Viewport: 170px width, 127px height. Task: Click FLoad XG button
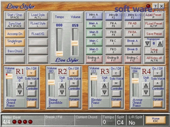(x=38, y=34)
